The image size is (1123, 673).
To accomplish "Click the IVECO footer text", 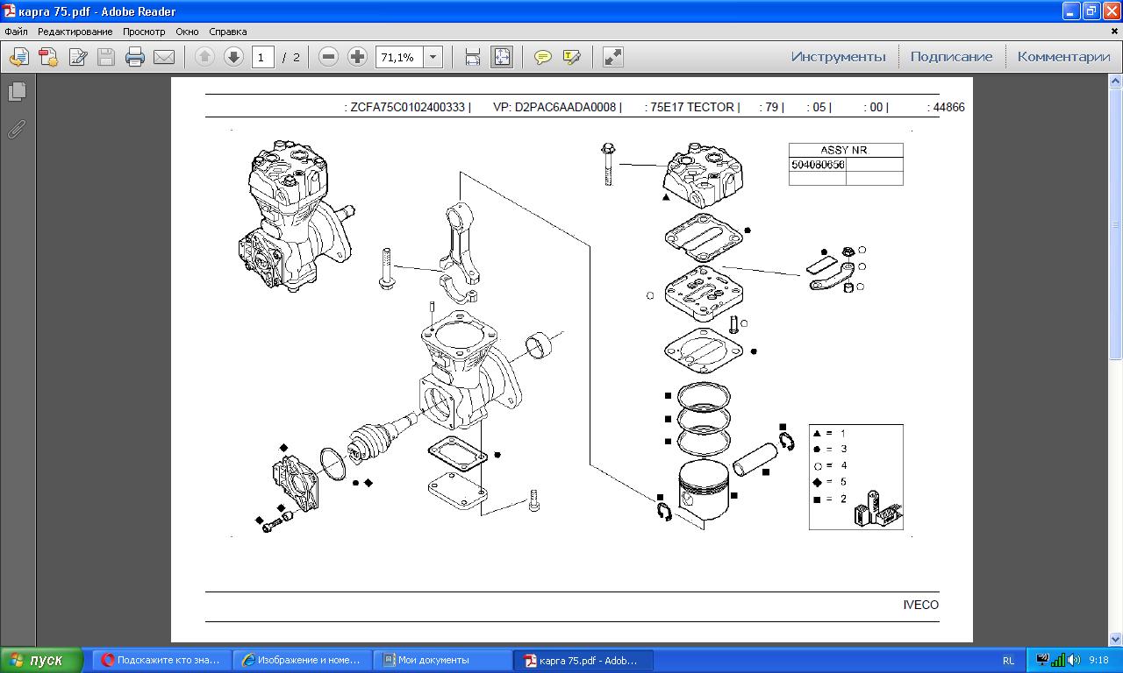I will click(921, 605).
